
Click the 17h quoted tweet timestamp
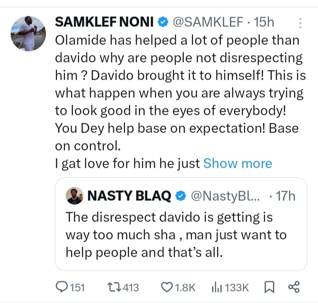point(285,196)
